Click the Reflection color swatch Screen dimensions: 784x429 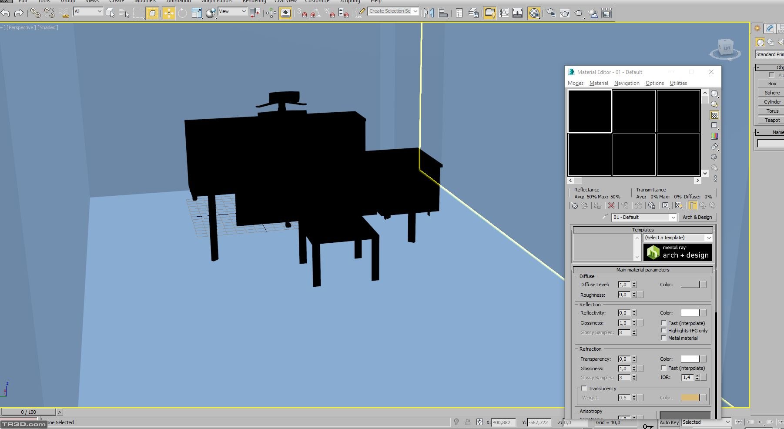[x=690, y=313]
